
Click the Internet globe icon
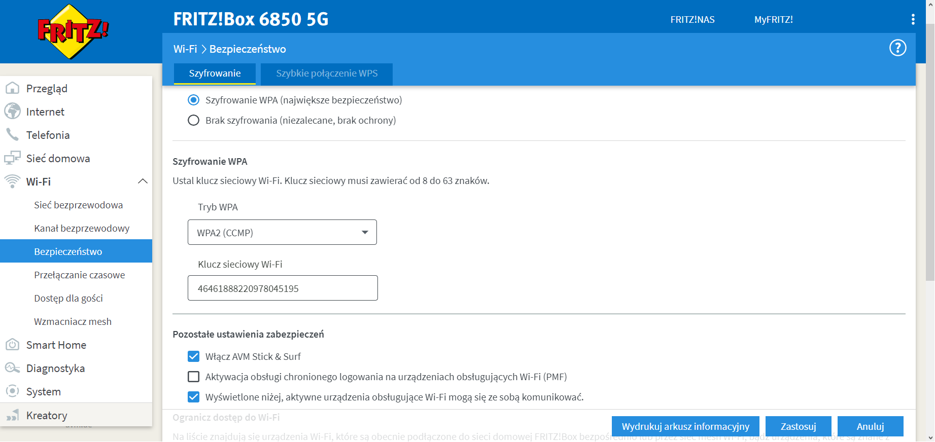(x=12, y=112)
